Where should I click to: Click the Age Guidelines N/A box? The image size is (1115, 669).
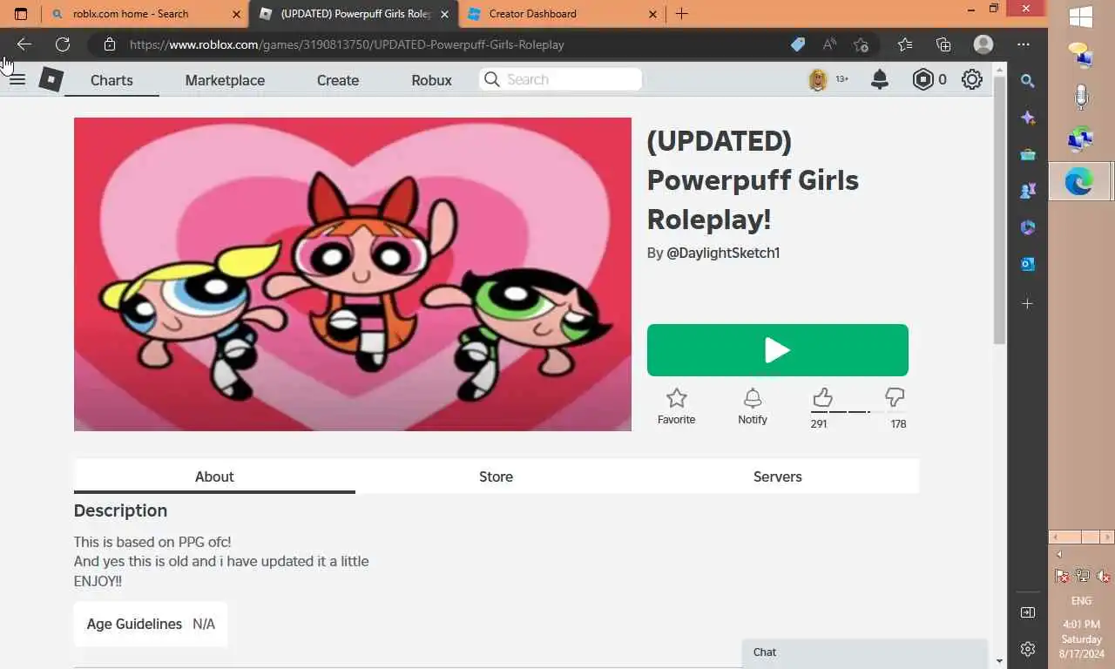click(x=151, y=624)
